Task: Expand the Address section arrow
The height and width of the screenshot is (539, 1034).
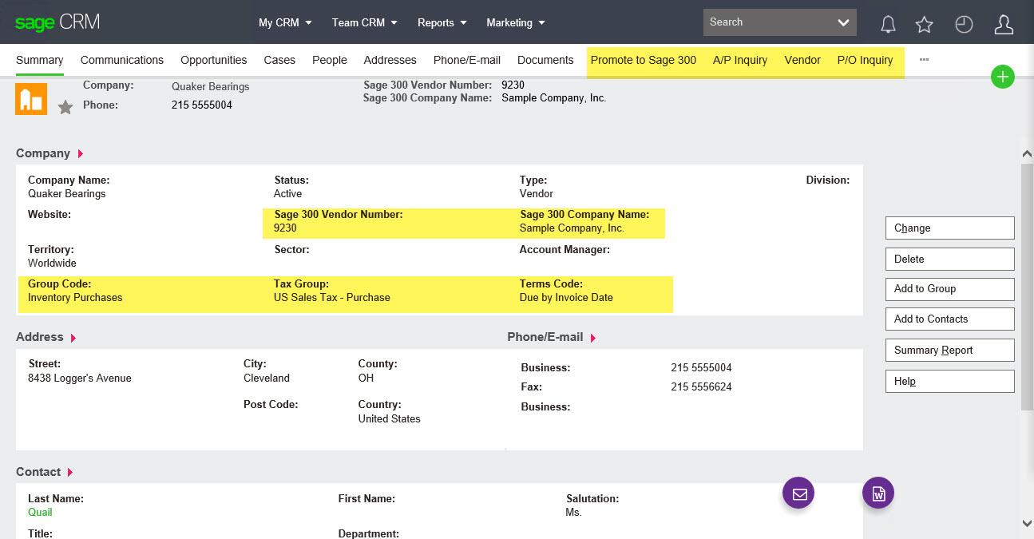Action: point(73,337)
